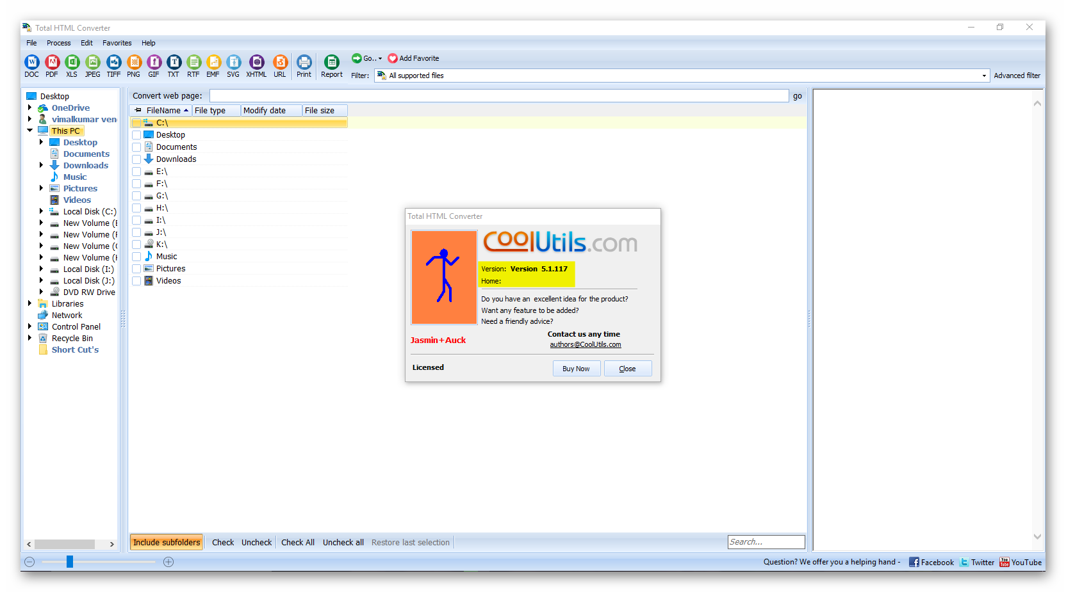Select Recycle Bin in the folder tree
The width and height of the screenshot is (1066, 592).
[x=72, y=339]
